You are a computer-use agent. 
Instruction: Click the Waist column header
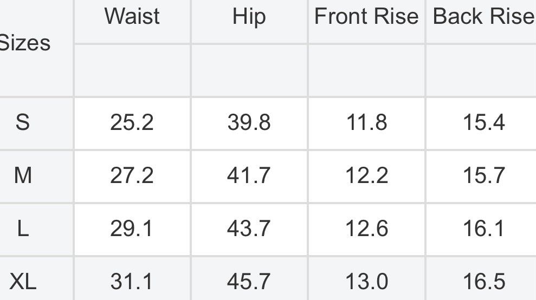132,16
